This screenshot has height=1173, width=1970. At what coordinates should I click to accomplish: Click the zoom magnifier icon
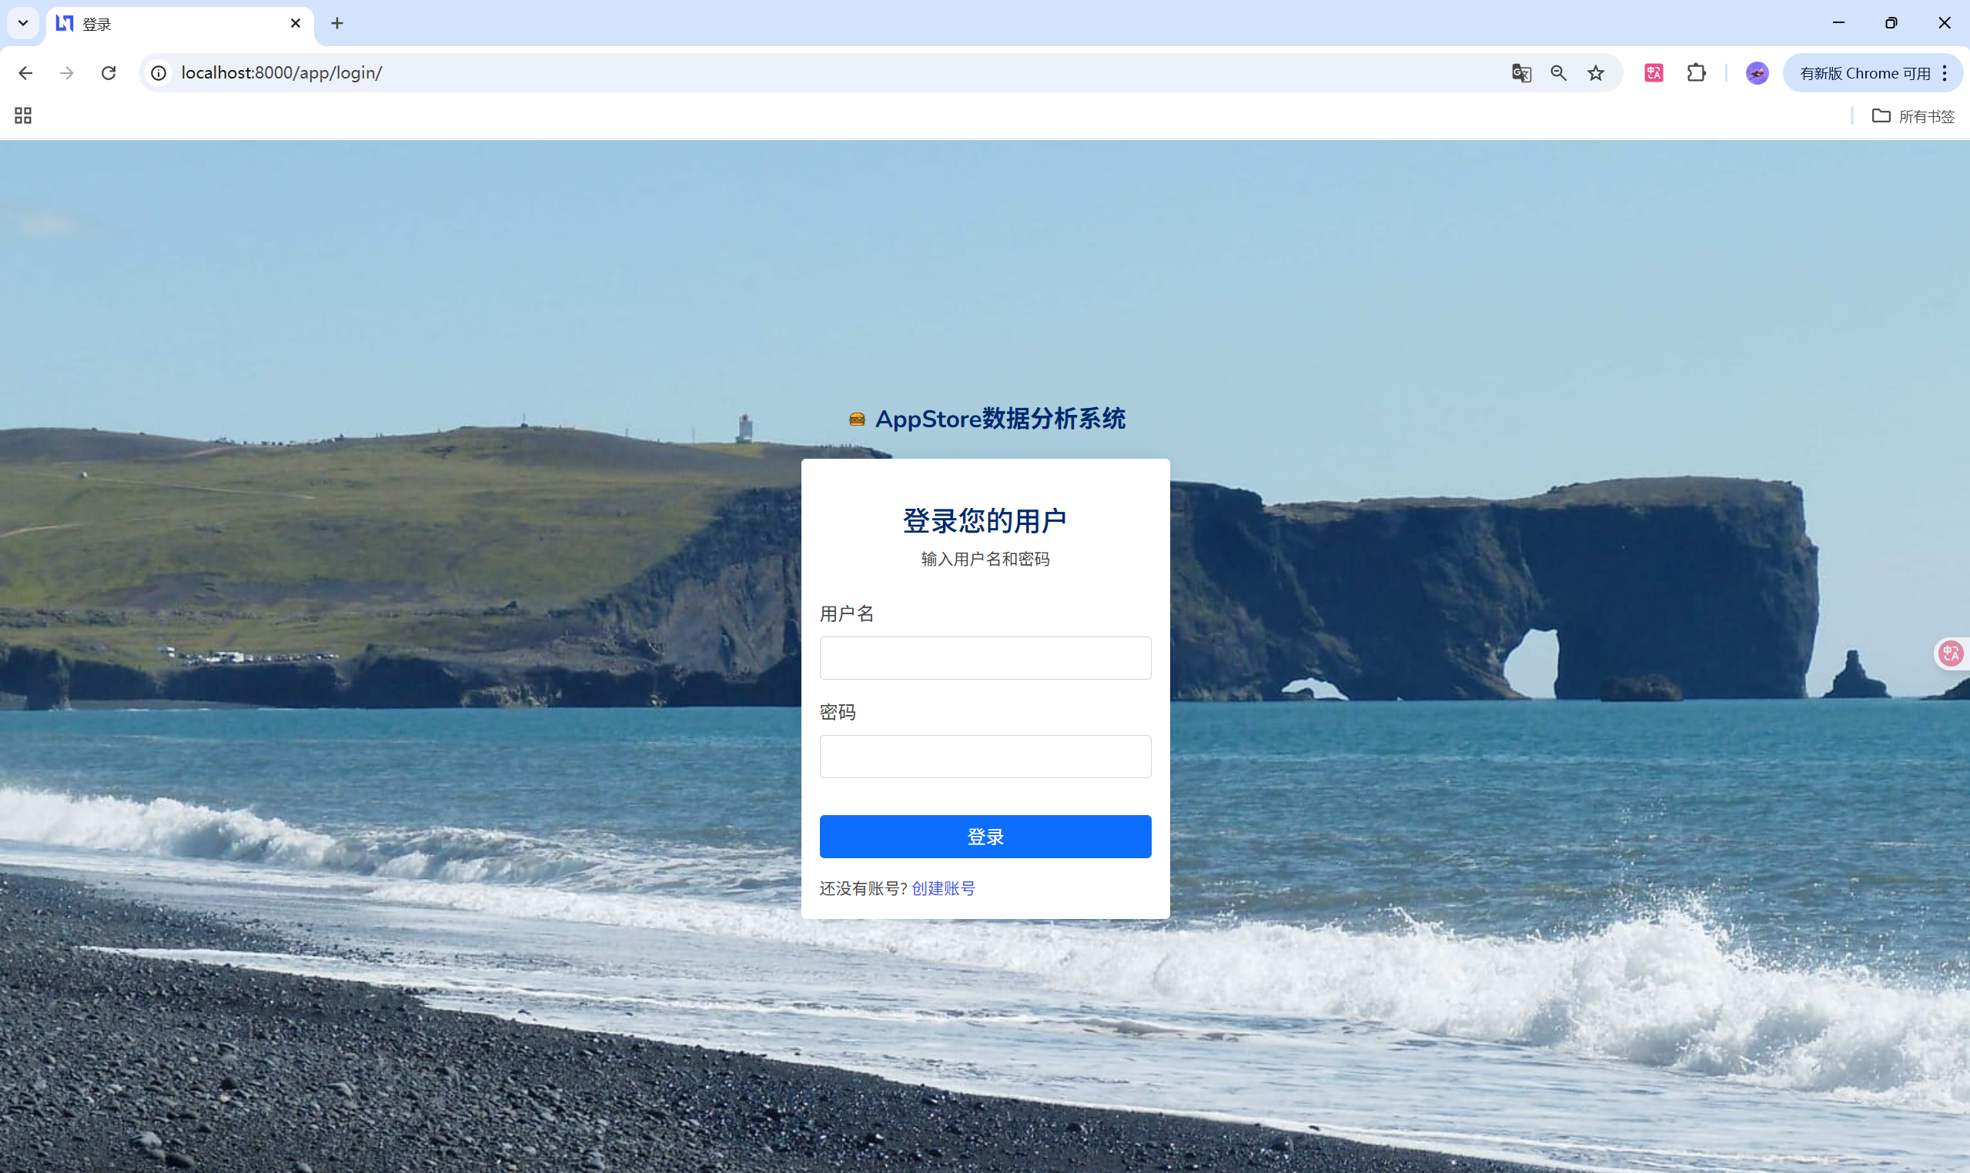(x=1558, y=72)
